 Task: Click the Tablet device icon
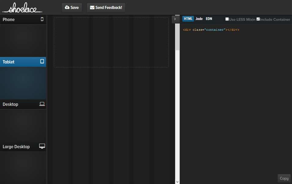tap(42, 62)
